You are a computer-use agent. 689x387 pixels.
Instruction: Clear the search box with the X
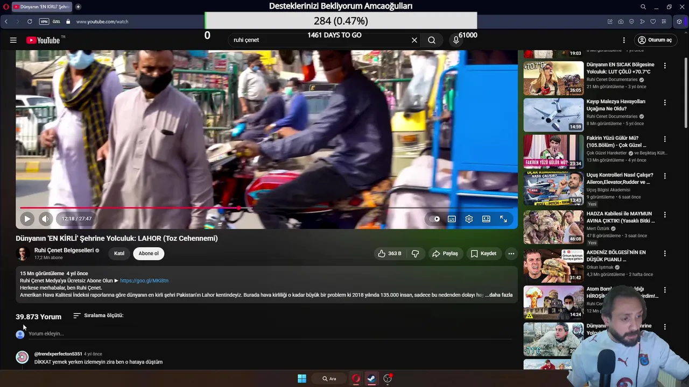pyautogui.click(x=414, y=40)
